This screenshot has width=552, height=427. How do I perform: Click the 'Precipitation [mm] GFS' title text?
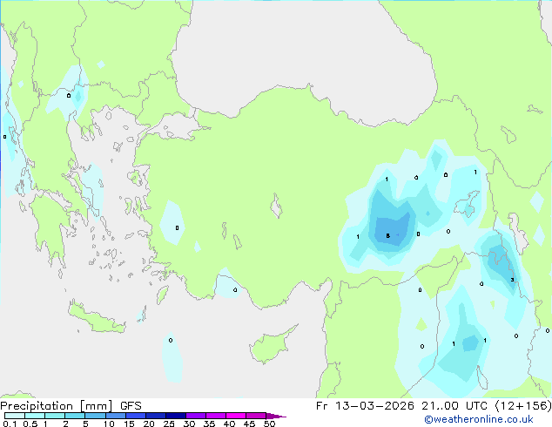(71, 406)
